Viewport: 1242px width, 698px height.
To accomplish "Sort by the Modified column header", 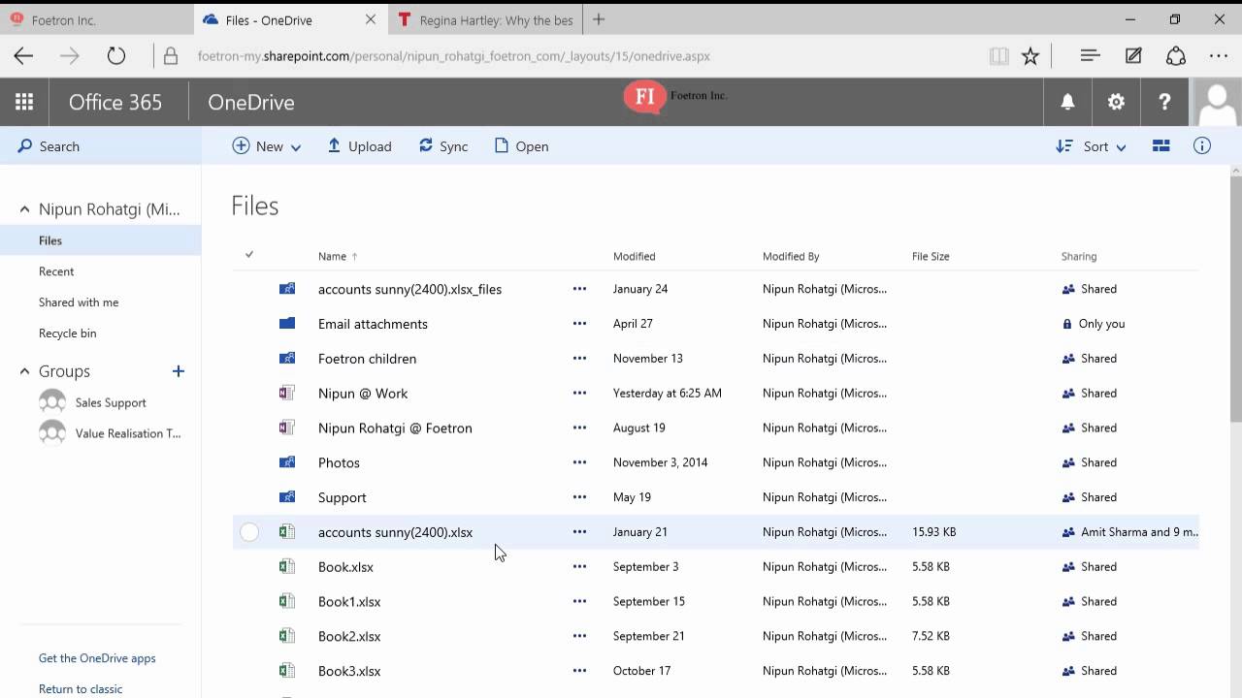I will (635, 256).
